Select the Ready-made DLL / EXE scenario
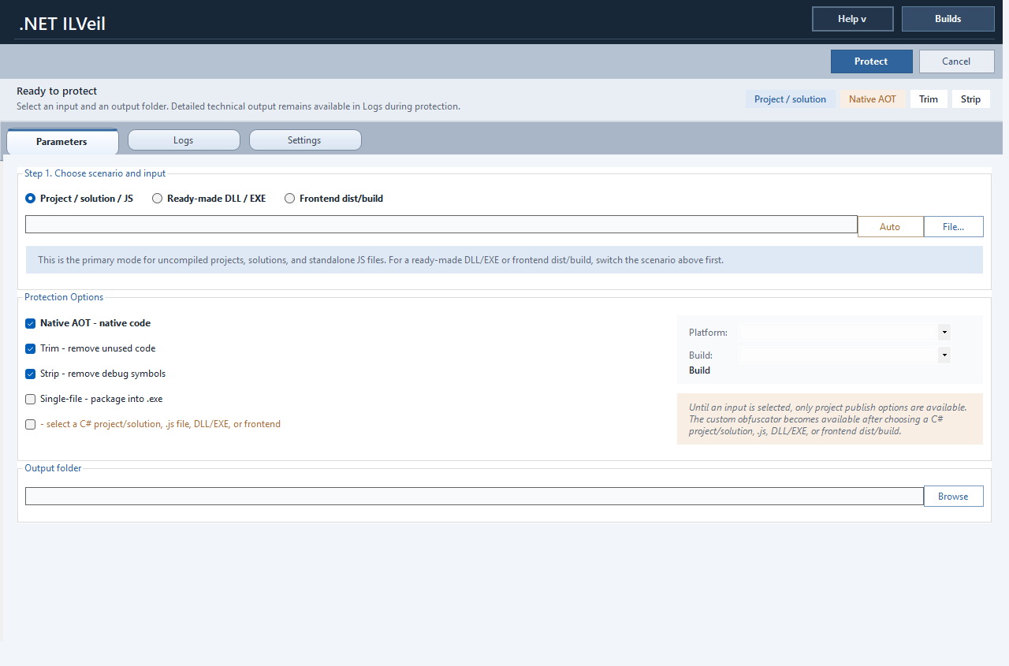This screenshot has width=1009, height=666. pyautogui.click(x=157, y=198)
